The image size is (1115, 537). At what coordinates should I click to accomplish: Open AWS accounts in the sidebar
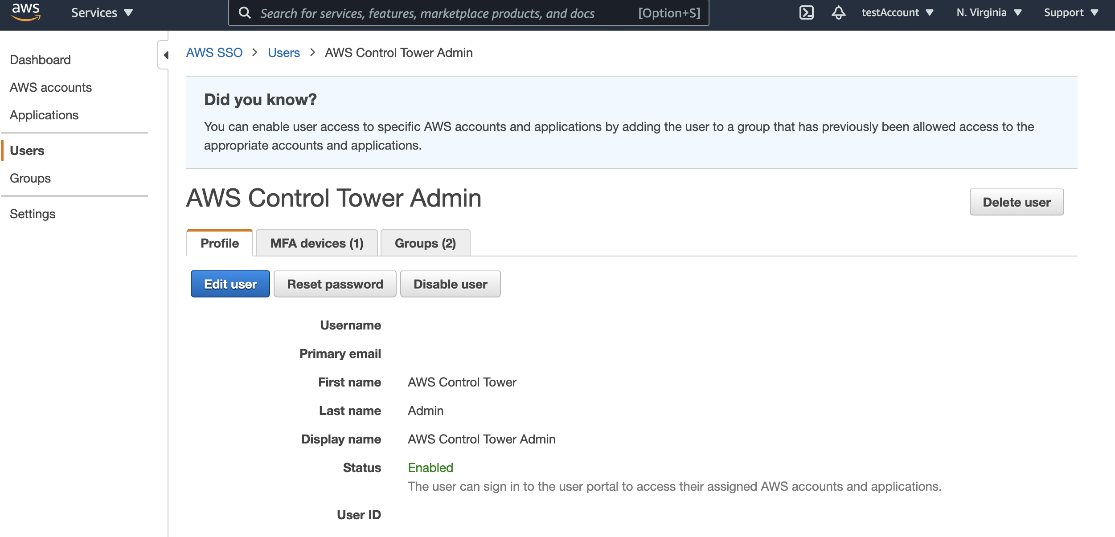point(51,87)
